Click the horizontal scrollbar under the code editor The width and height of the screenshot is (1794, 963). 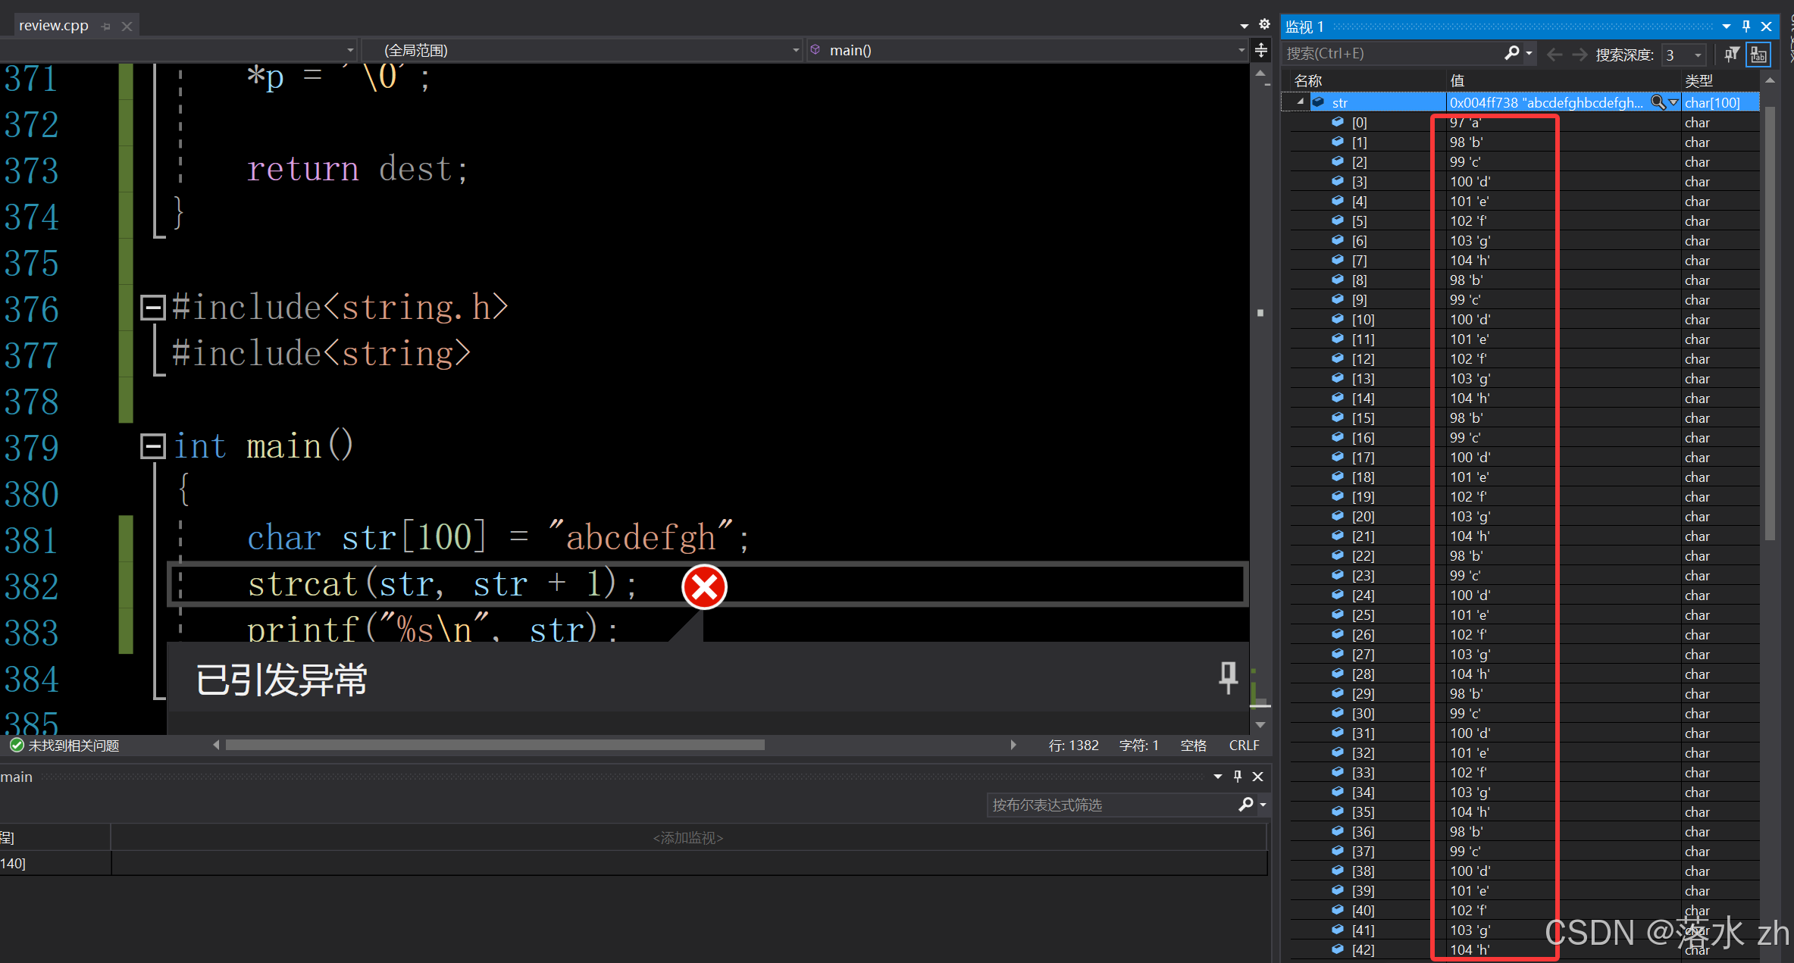click(494, 746)
